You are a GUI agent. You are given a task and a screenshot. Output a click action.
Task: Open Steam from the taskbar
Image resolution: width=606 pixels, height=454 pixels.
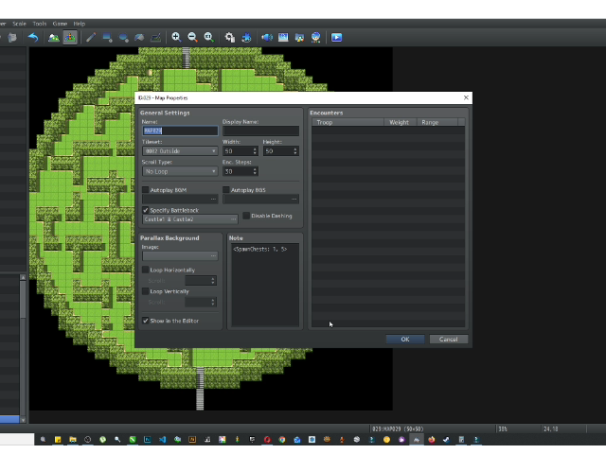(446, 439)
